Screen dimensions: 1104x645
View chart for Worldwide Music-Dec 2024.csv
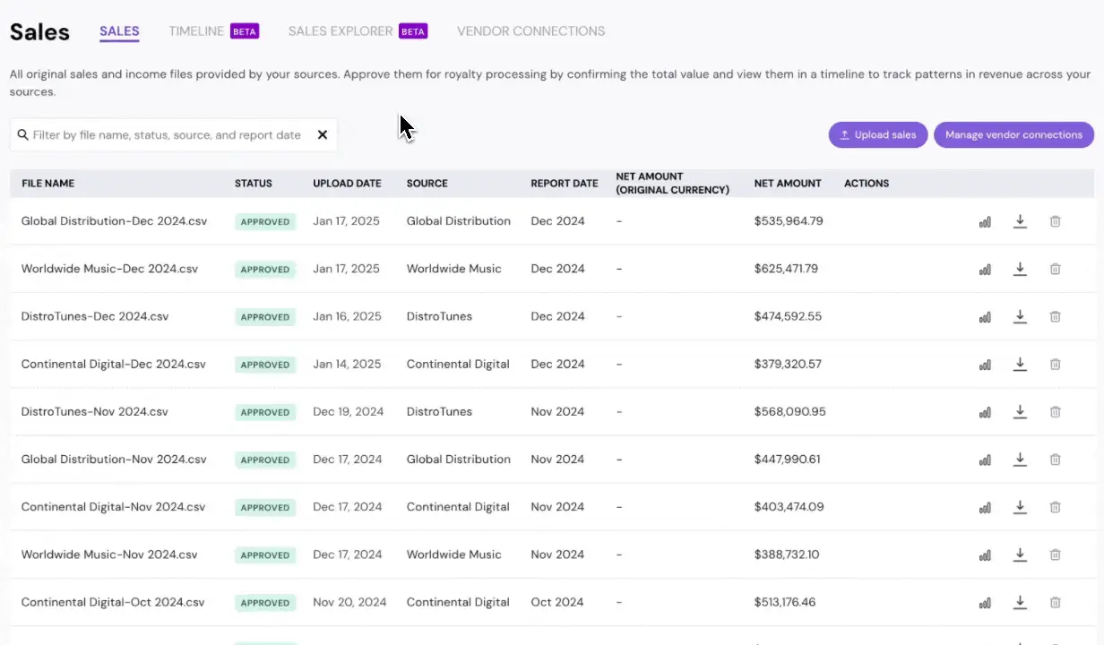985,269
